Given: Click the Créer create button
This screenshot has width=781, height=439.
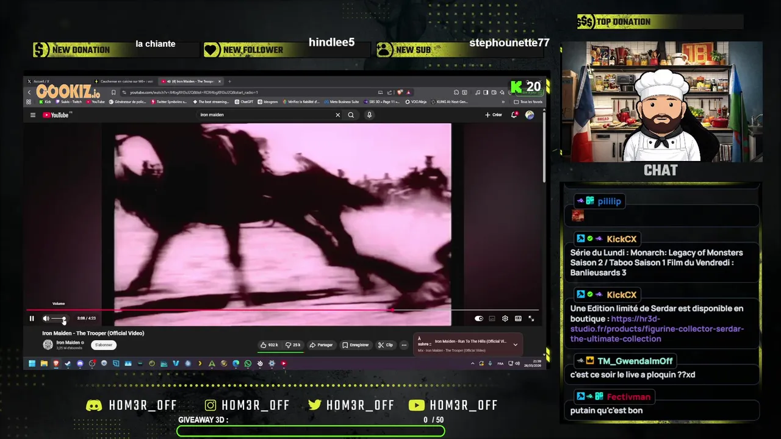Looking at the screenshot, I should tap(494, 115).
